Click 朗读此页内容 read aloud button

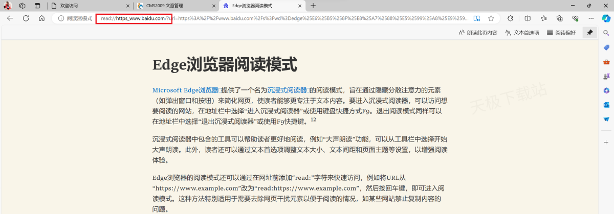tap(477, 33)
